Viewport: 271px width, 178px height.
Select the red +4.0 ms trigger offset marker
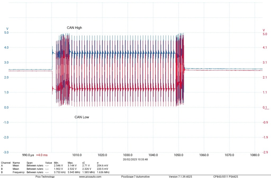coord(42,155)
